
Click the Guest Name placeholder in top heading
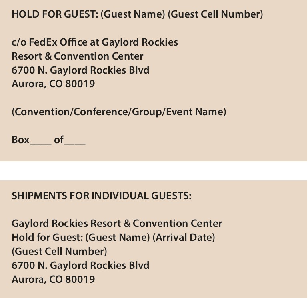click(133, 14)
